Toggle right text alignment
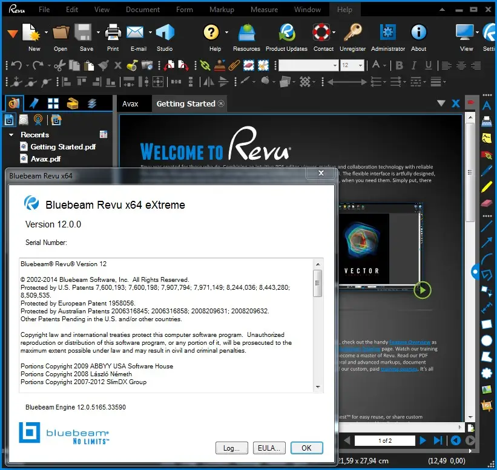The width and height of the screenshot is (497, 470). coord(476,65)
